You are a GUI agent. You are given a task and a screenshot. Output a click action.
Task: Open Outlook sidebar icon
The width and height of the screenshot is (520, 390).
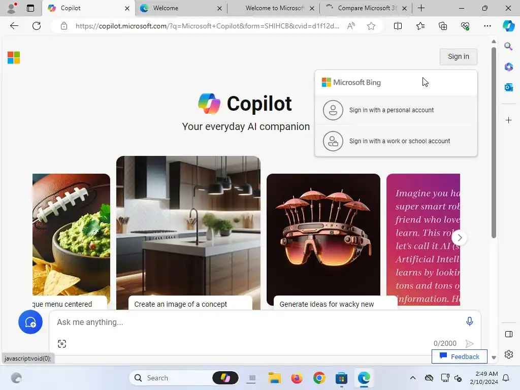(508, 87)
